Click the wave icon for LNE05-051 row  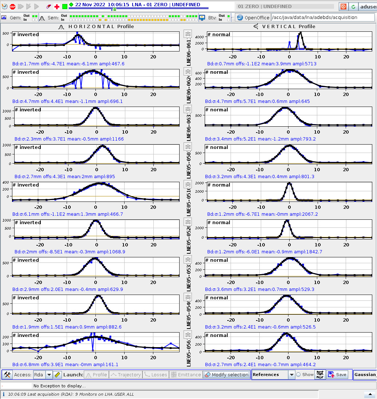188,184
